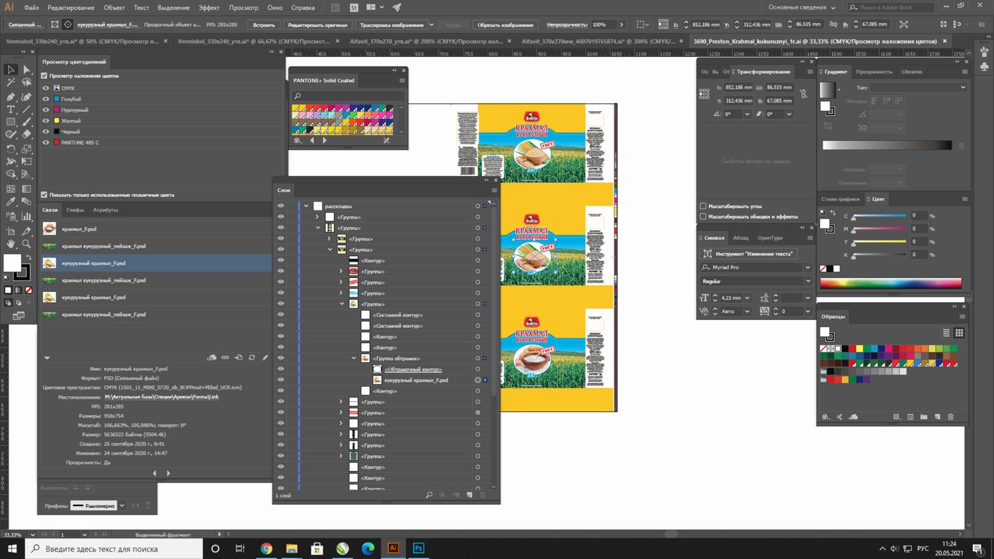Click the X coordinate field in Transform panel

[x=738, y=87]
